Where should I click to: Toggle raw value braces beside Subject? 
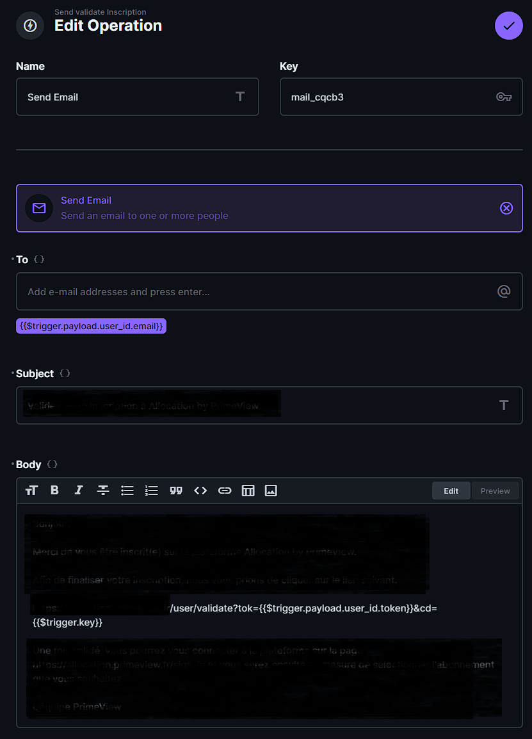[65, 373]
